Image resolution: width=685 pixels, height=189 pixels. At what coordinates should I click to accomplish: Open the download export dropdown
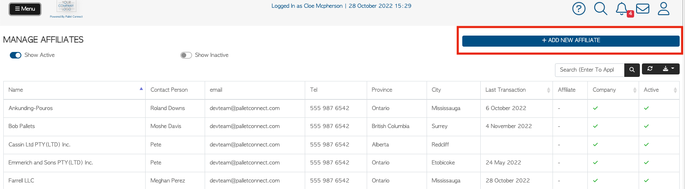669,69
